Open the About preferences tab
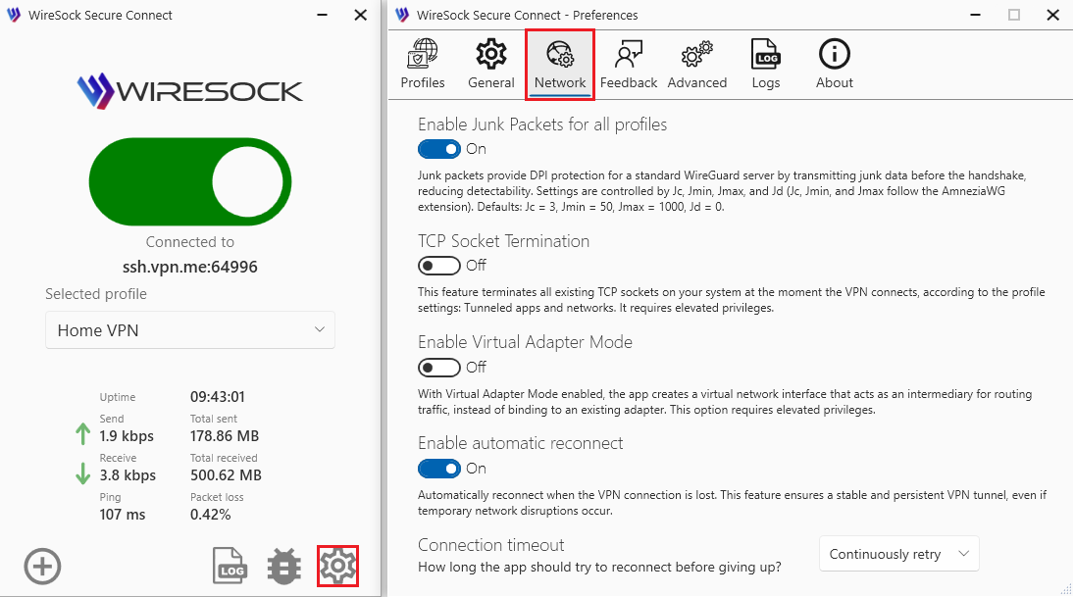This screenshot has width=1074, height=597. (835, 65)
